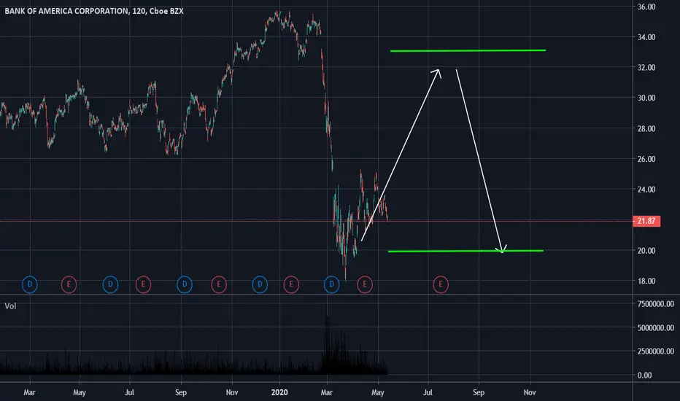Click the 34.00 price axis label
Screen dimensions: 680x401
coord(646,37)
